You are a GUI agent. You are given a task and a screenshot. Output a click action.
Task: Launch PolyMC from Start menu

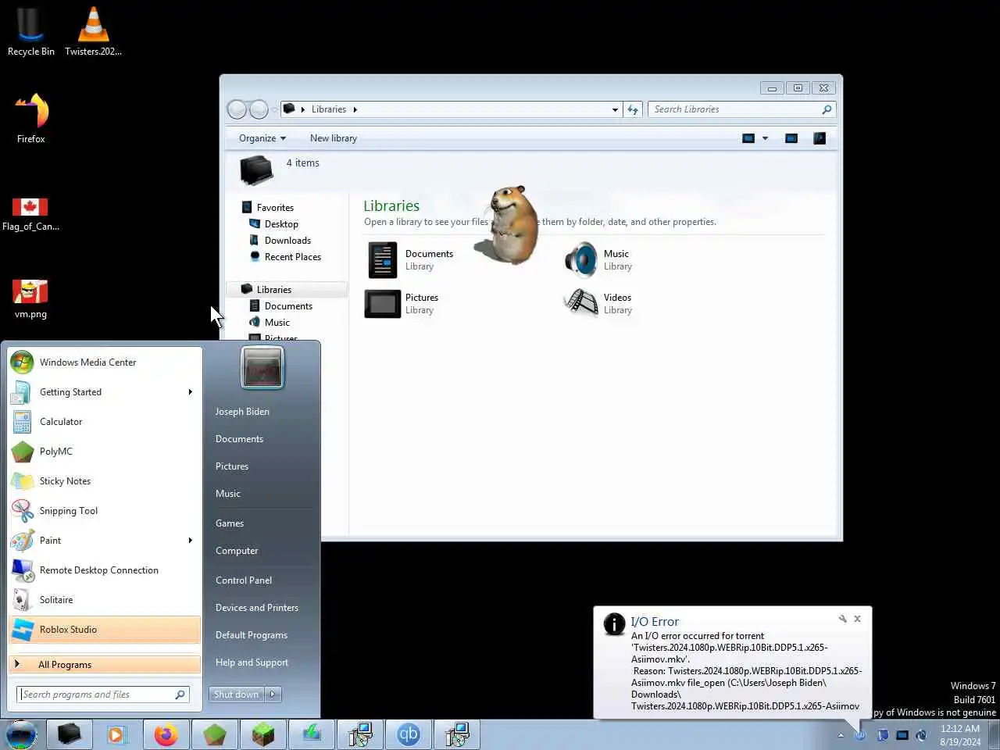pyautogui.click(x=105, y=452)
